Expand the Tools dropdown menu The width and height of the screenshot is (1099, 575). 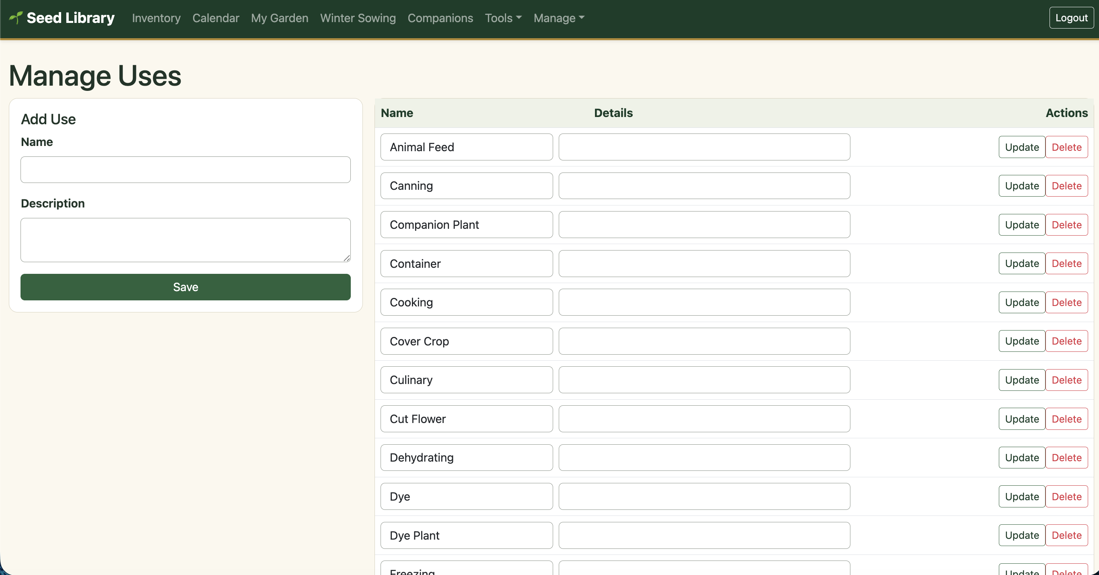click(503, 18)
